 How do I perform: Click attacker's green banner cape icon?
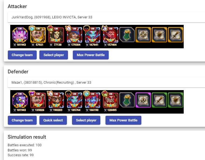[x=127, y=35]
